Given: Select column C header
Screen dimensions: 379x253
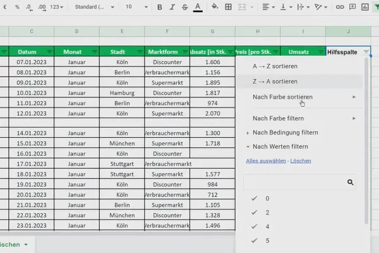Looking at the screenshot, I should click(32, 32).
